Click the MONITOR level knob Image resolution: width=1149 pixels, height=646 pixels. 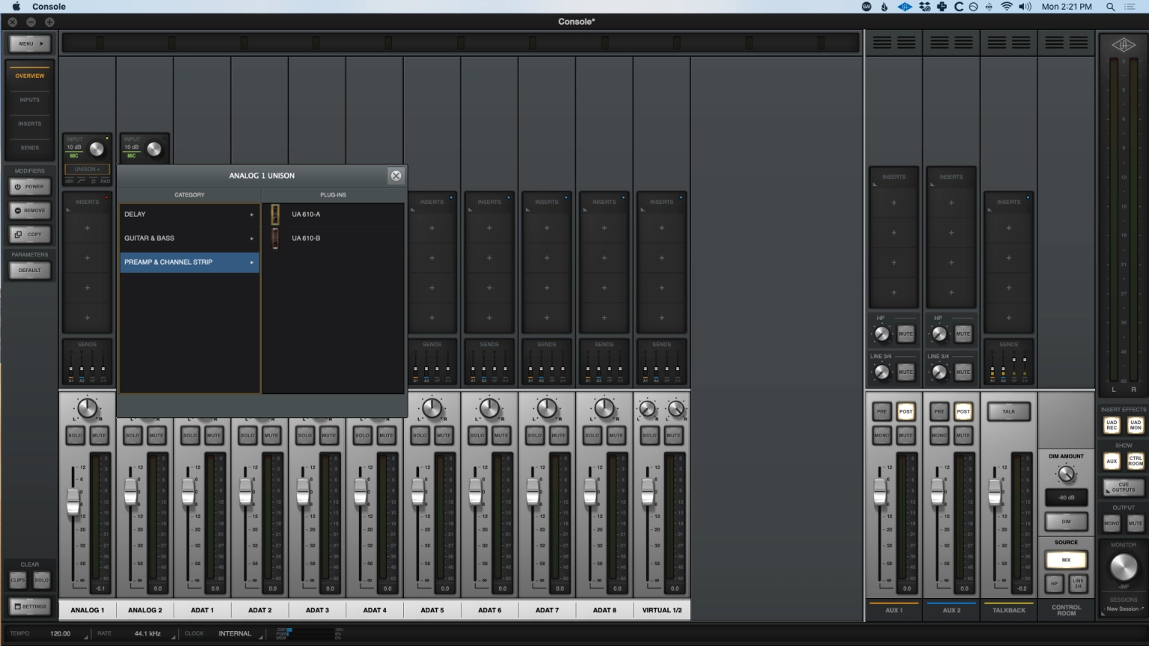[x=1123, y=568]
